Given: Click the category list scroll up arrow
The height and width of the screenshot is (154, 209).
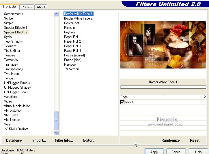Looking at the screenshot, I should tap(56, 14).
